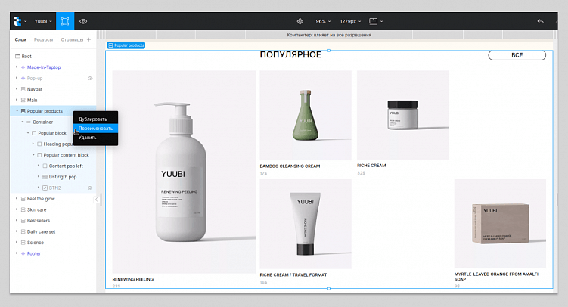Viewport: 568px width, 307px height.
Task: Click the Popular products canvas label tag
Action: coord(126,45)
